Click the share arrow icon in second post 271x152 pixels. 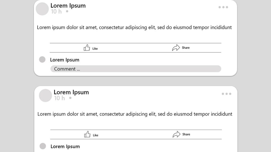coord(177,134)
